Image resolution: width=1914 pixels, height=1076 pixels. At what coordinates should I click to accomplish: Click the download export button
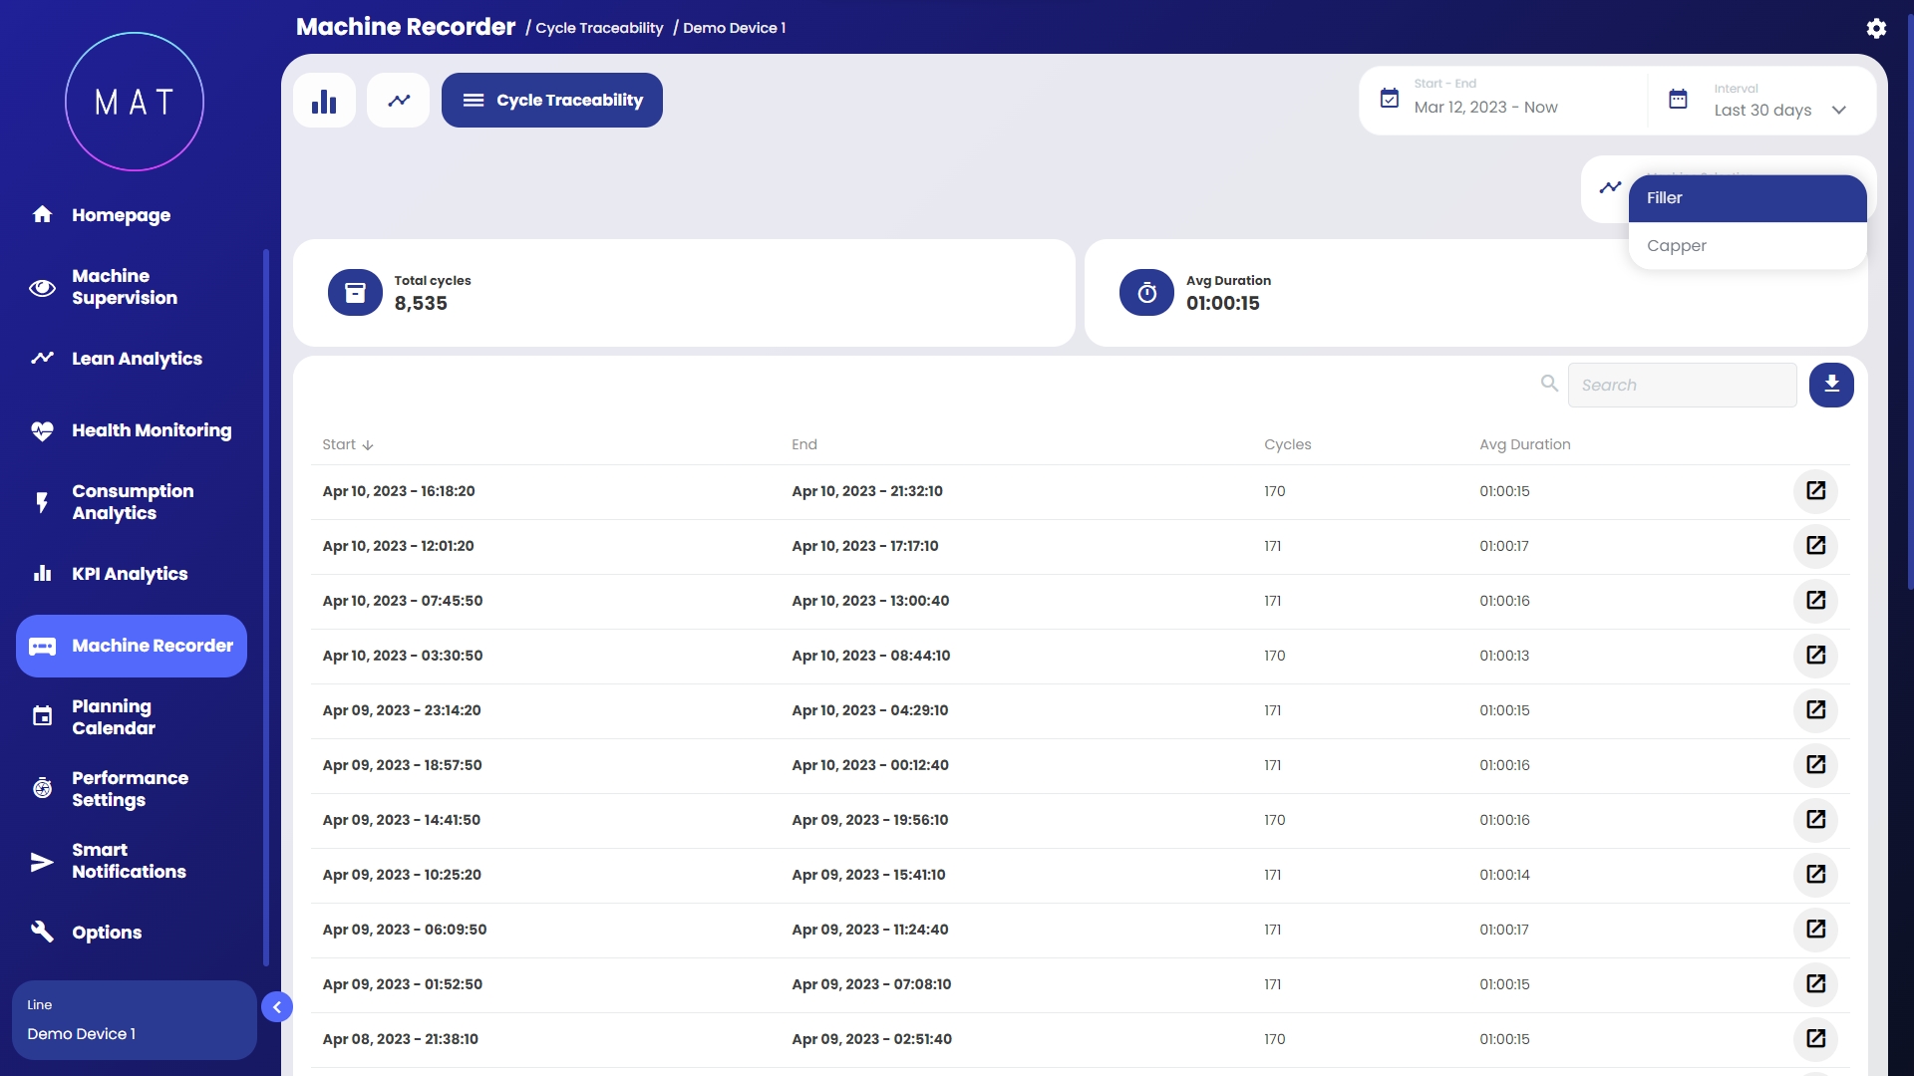click(x=1831, y=385)
